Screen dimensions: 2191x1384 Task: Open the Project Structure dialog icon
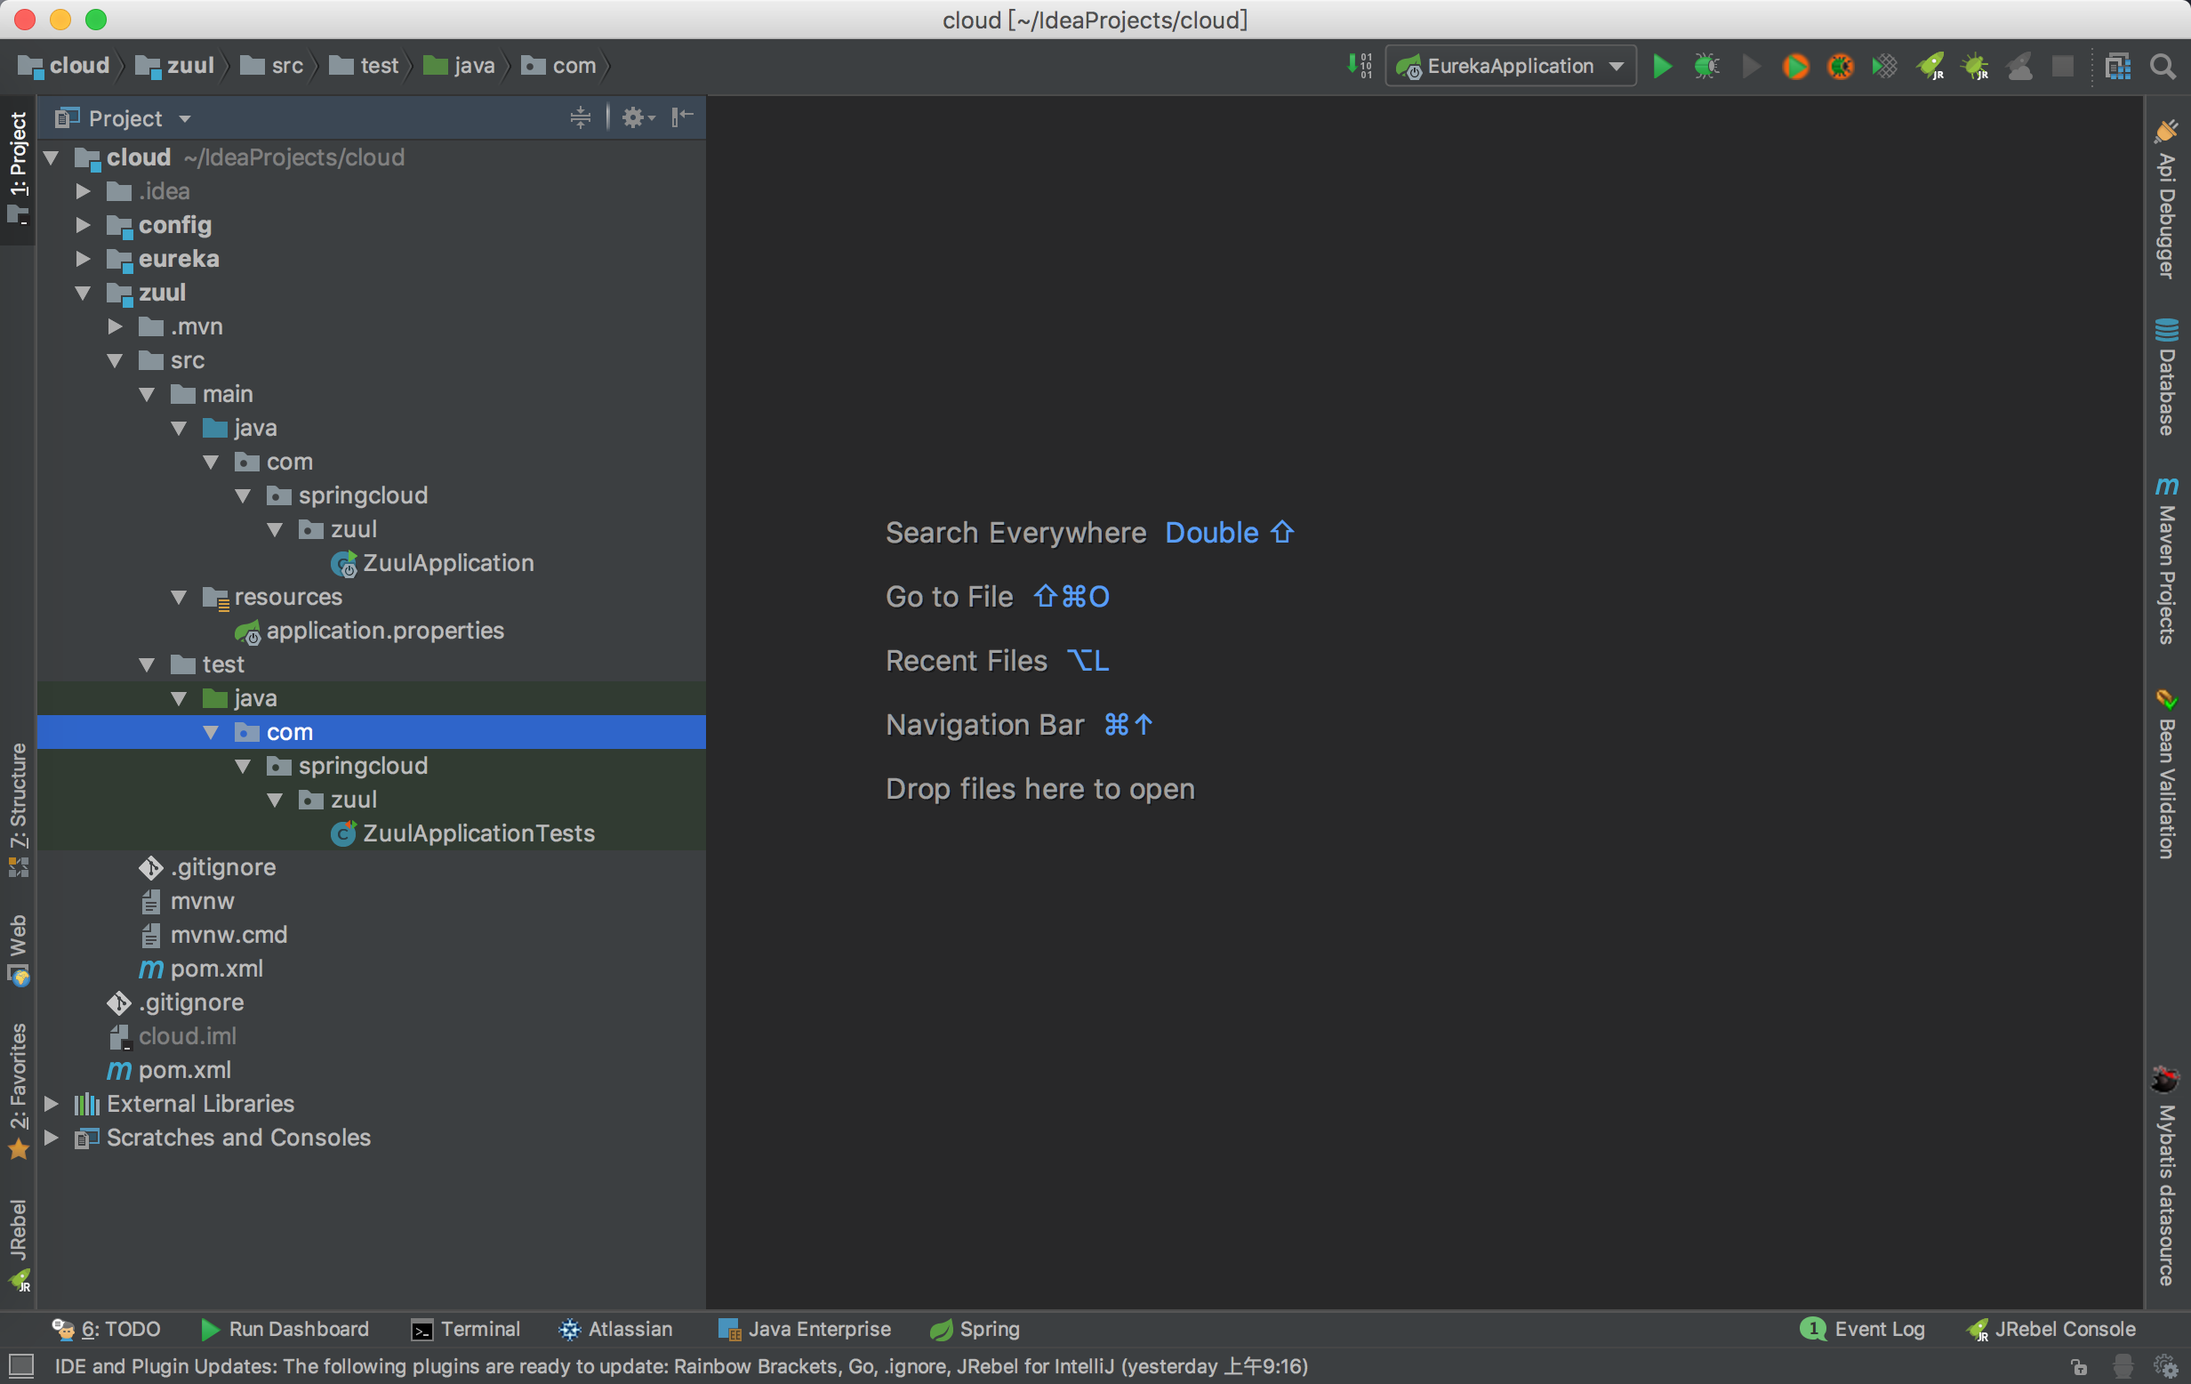[2117, 67]
